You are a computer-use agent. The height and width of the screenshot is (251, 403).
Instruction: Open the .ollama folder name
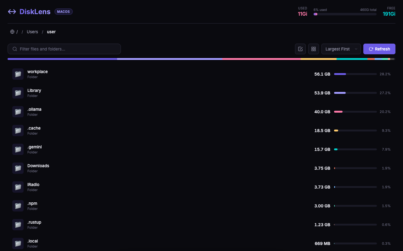(x=34, y=109)
